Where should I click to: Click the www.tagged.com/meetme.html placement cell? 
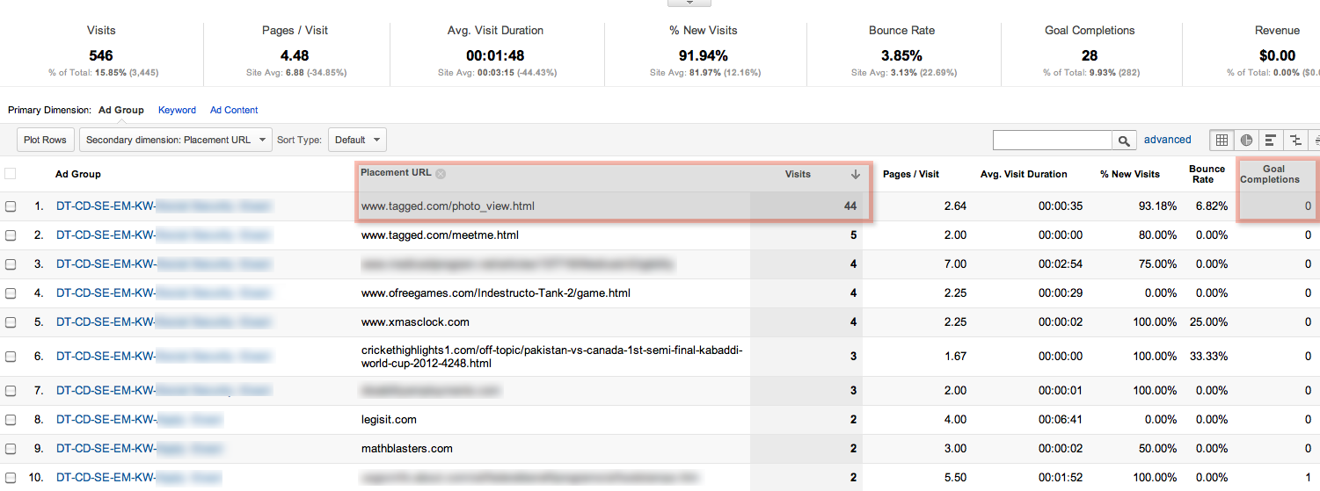[x=440, y=235]
